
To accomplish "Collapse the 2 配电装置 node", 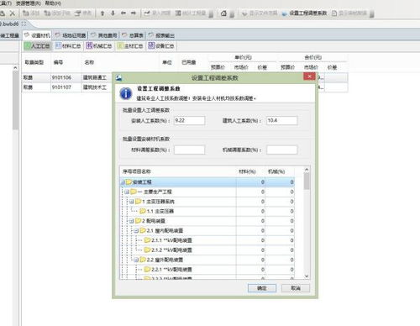I will (x=132, y=221).
